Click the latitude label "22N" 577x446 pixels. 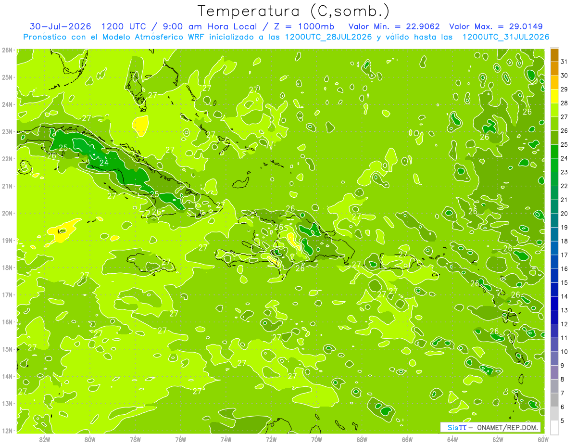(x=7, y=159)
